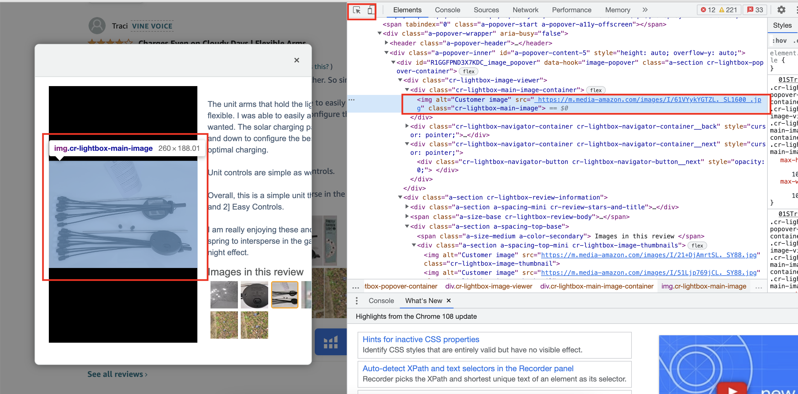Expand the cr-lightbox-review-body span
The image size is (798, 394).
tap(407, 216)
